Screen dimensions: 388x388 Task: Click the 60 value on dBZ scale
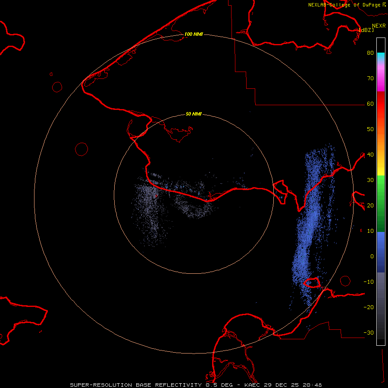coord(370,104)
